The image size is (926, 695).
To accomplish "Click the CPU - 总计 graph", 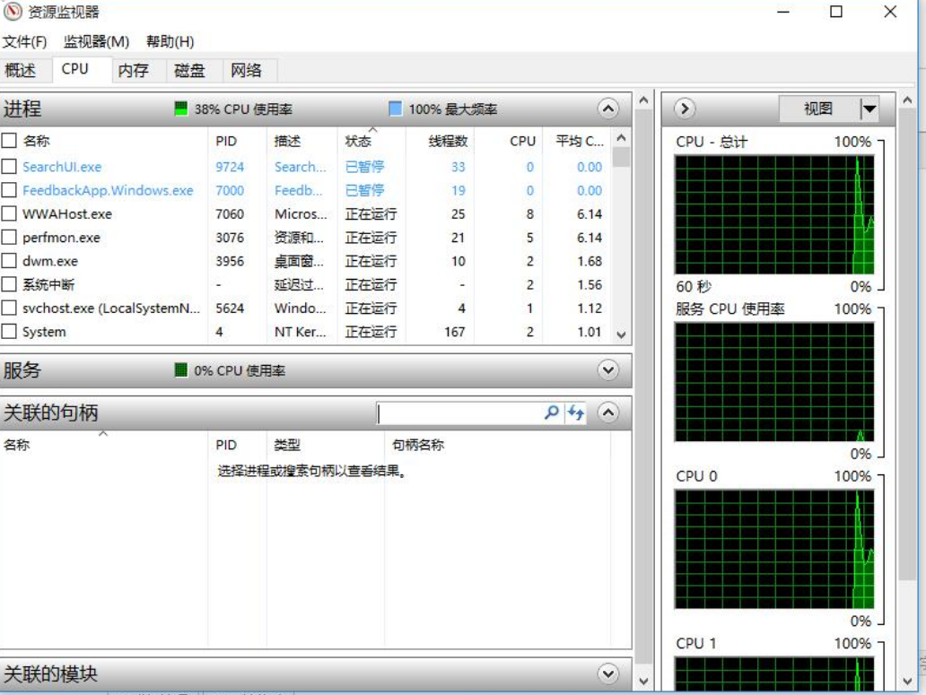I will (774, 214).
